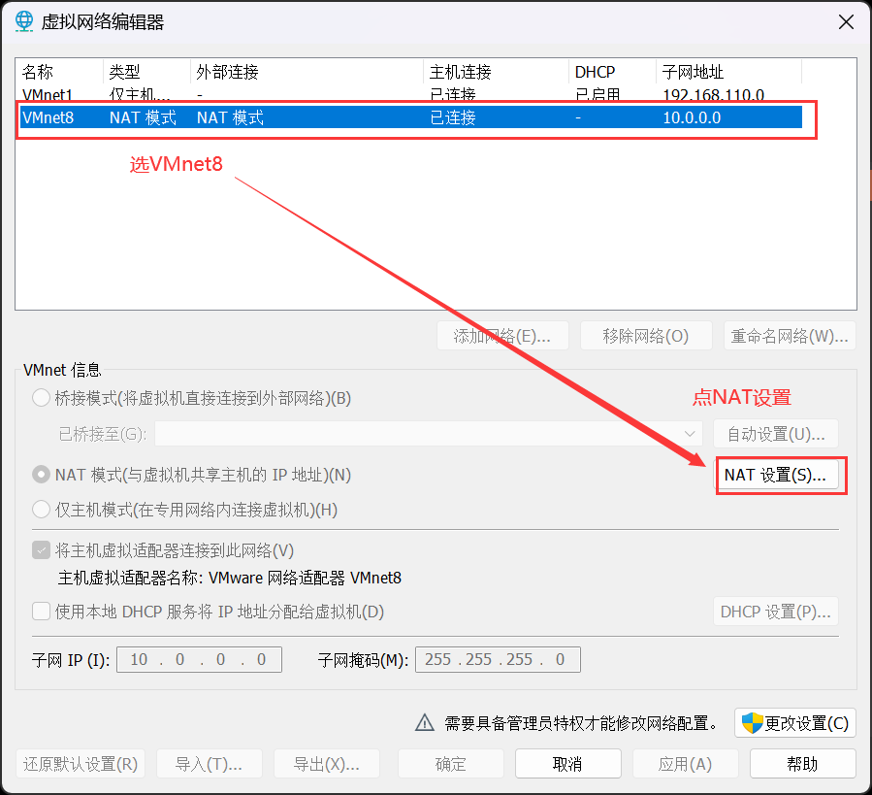Screen dimensions: 872x795
Task: Click the 子网 IP input field
Action: coord(199,660)
